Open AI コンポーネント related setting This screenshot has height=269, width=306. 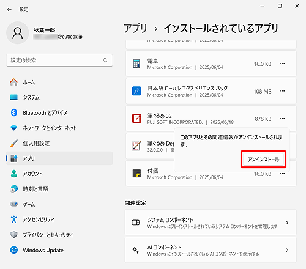pos(211,250)
